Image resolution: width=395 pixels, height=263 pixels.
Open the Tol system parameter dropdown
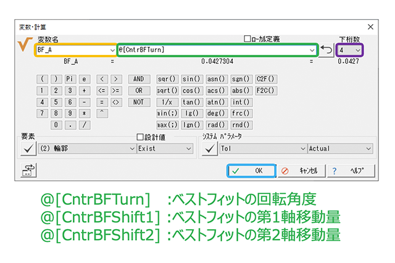tap(302, 149)
